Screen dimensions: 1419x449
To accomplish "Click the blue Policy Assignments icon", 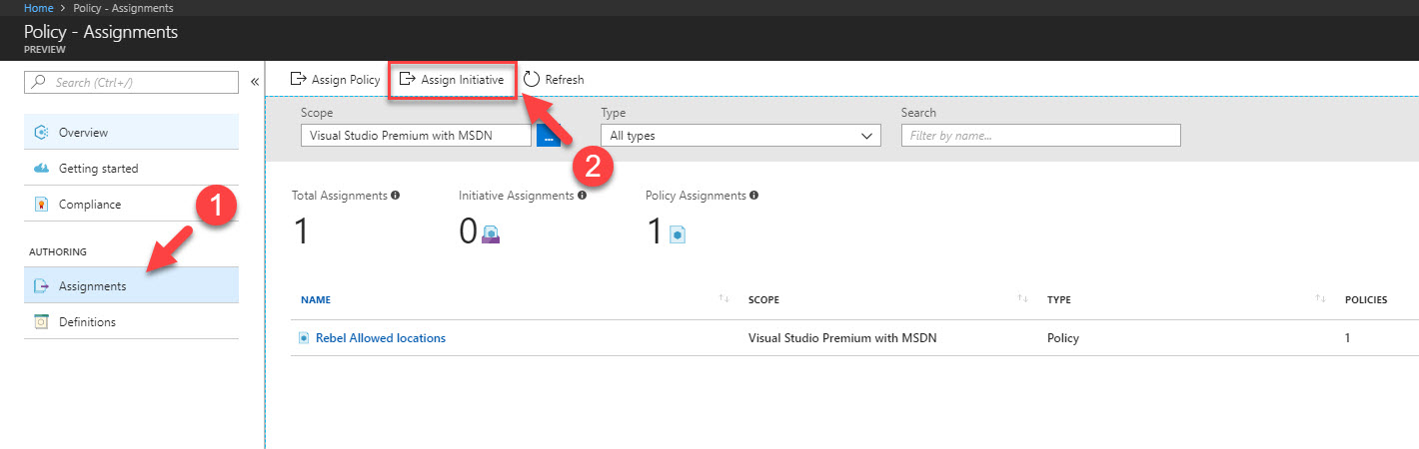I will click(x=677, y=234).
